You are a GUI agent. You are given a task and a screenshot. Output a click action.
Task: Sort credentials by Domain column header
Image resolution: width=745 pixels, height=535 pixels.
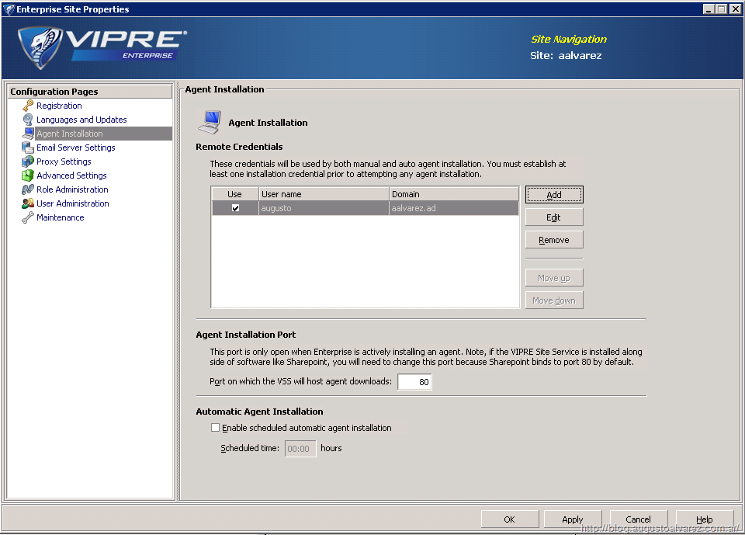click(x=453, y=194)
